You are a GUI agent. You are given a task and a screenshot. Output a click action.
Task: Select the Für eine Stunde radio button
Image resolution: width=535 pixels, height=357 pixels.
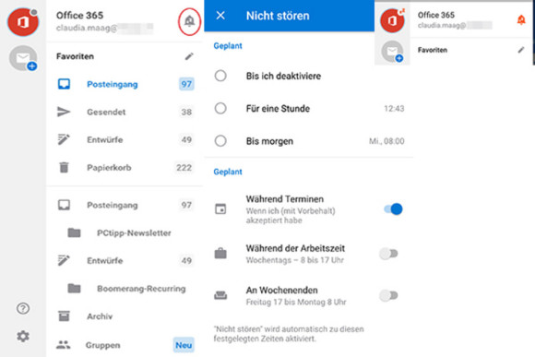point(220,109)
